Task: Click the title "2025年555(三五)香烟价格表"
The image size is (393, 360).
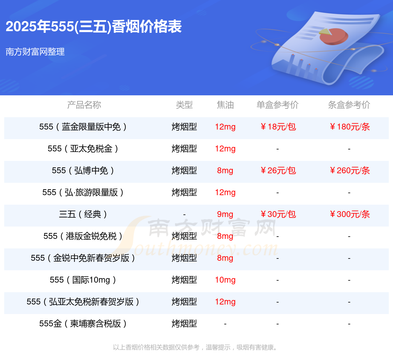Action: click(x=94, y=27)
